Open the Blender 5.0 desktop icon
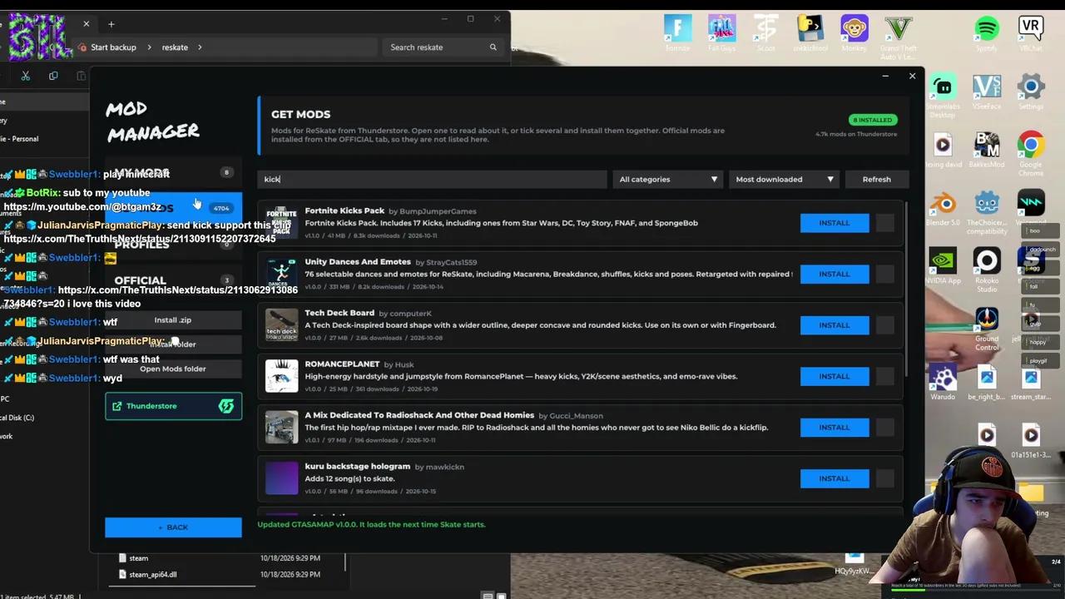 pyautogui.click(x=943, y=207)
